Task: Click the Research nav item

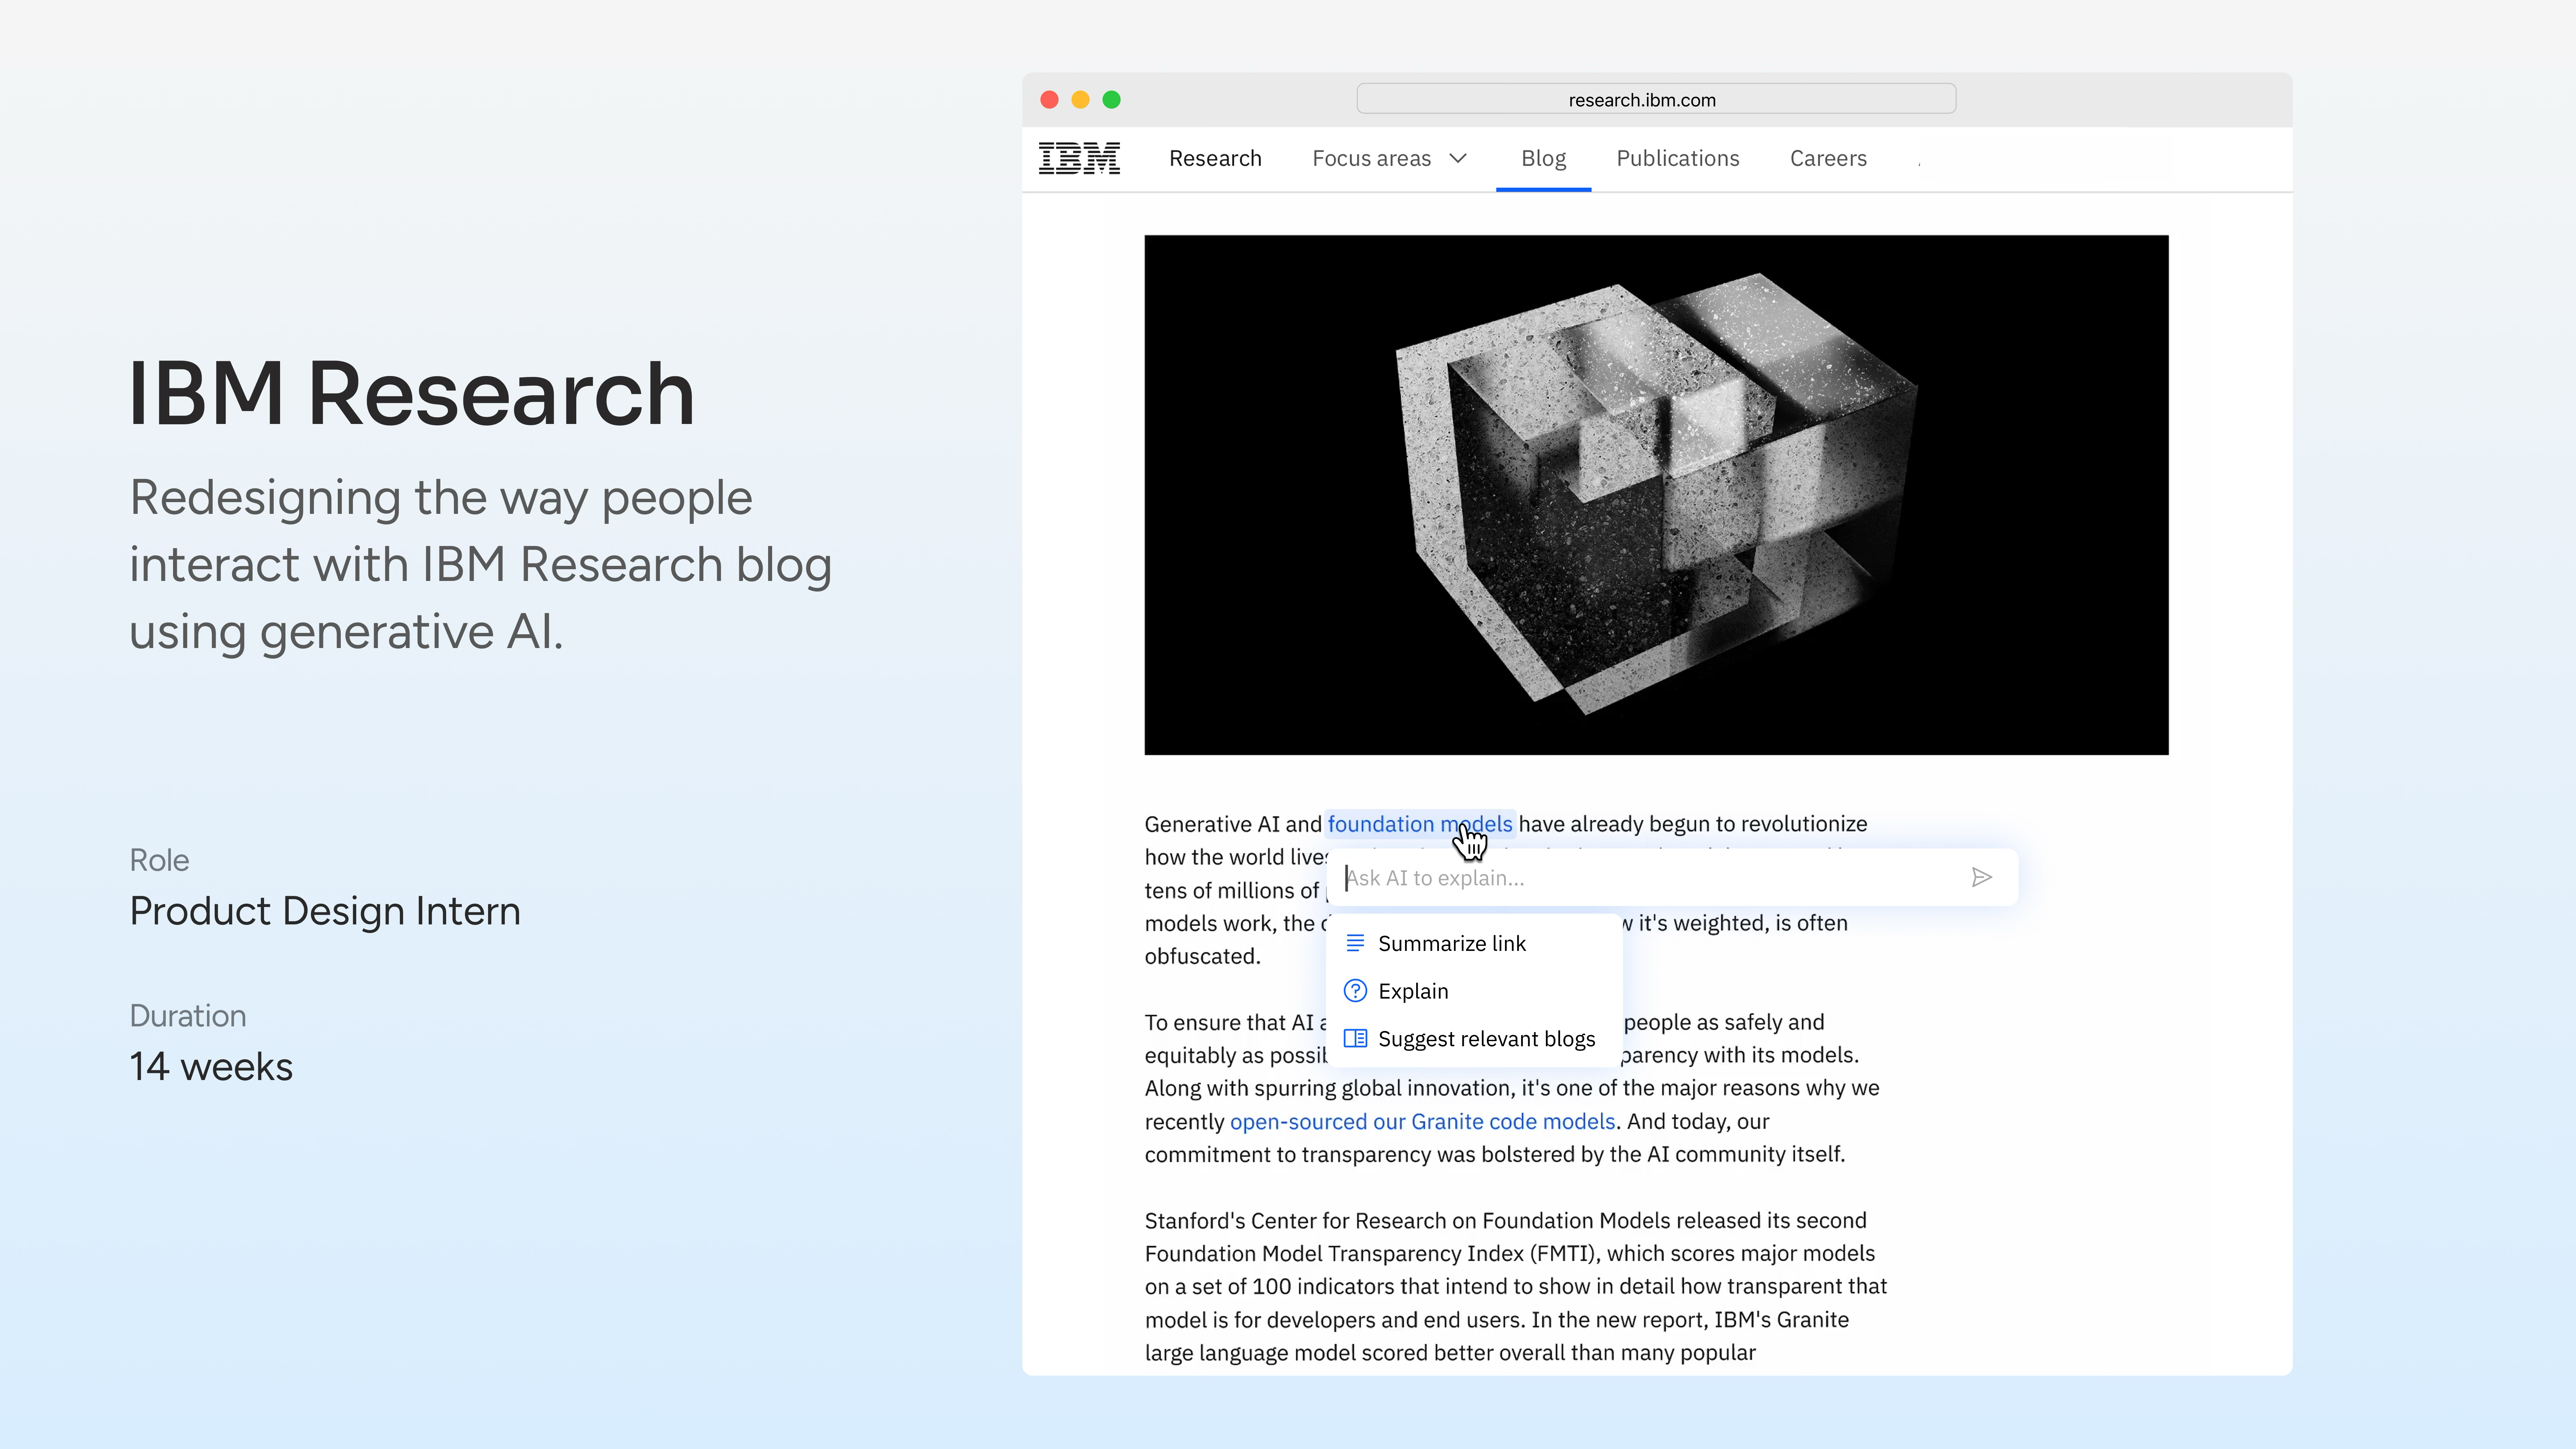Action: tap(1215, 158)
